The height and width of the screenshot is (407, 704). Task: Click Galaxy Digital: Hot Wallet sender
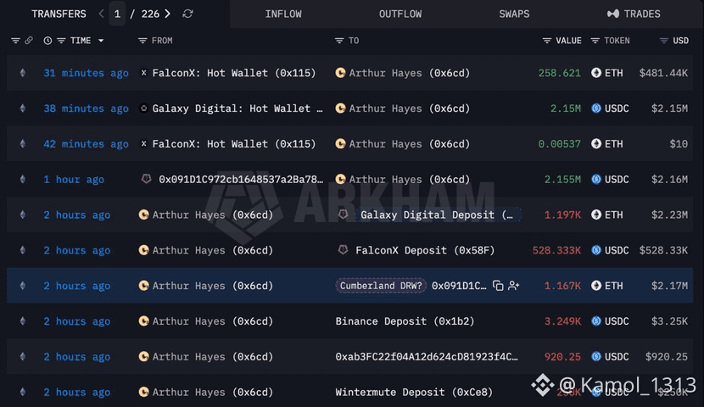[x=237, y=109]
